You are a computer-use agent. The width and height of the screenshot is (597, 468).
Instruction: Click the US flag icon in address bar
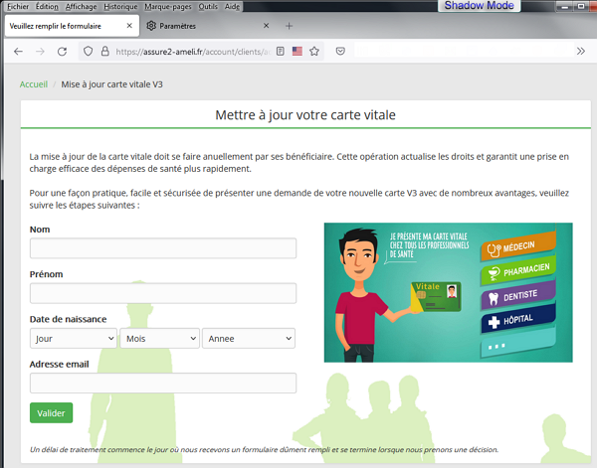298,51
